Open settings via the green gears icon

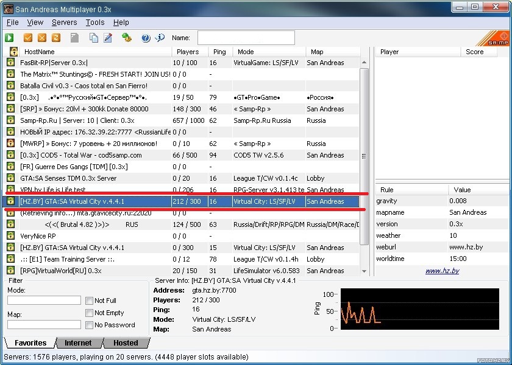[x=127, y=38]
